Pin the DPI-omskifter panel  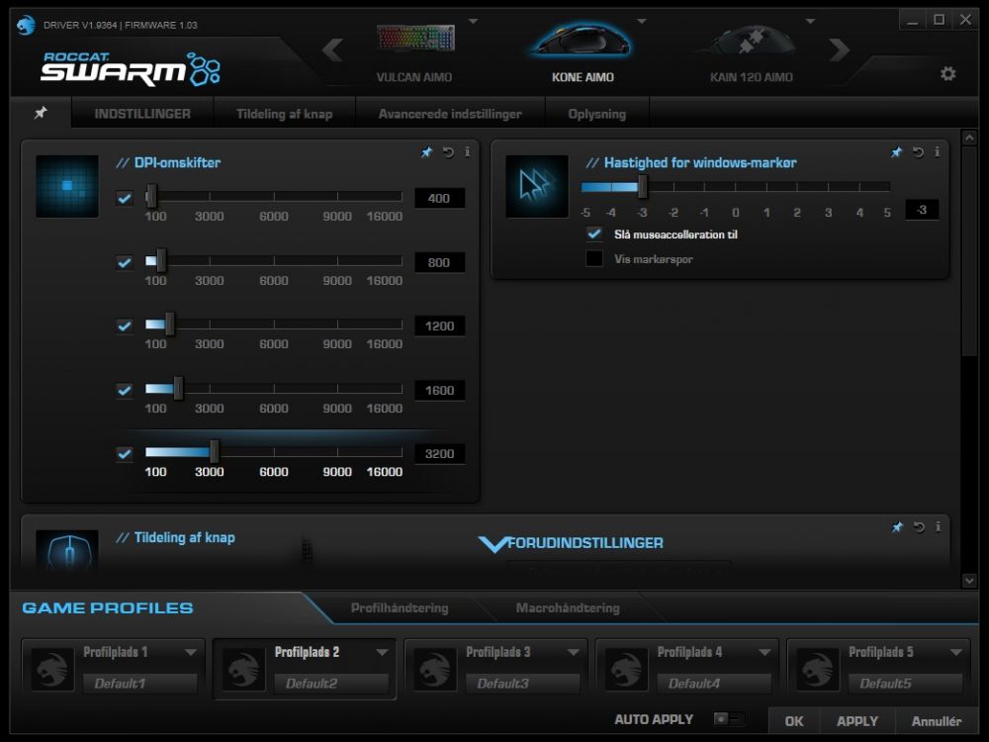[427, 152]
